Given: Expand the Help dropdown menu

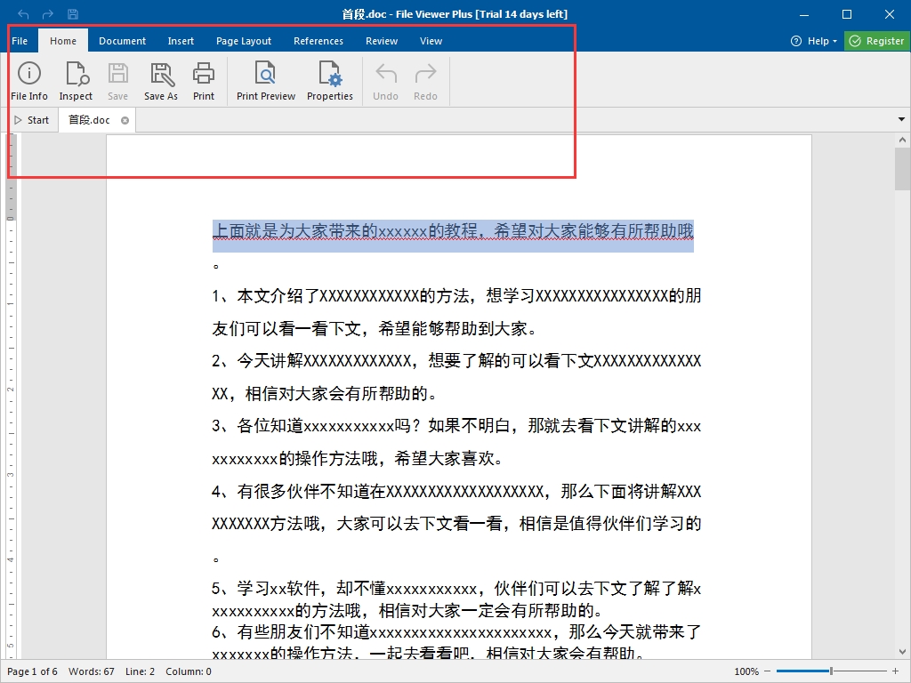Looking at the screenshot, I should pos(814,41).
